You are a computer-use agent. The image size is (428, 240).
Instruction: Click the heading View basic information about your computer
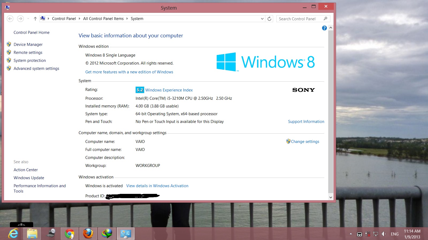[131, 35]
